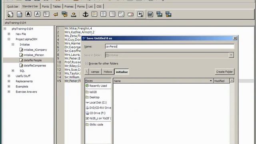This screenshot has width=256, height=144.
Task: Click the Right justify icon
Action: pos(112,14)
